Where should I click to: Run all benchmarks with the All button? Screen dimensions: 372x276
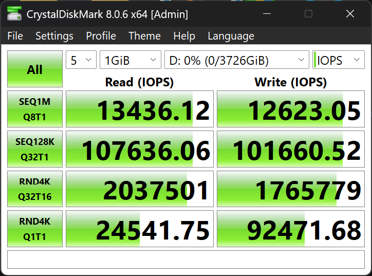[x=35, y=69]
